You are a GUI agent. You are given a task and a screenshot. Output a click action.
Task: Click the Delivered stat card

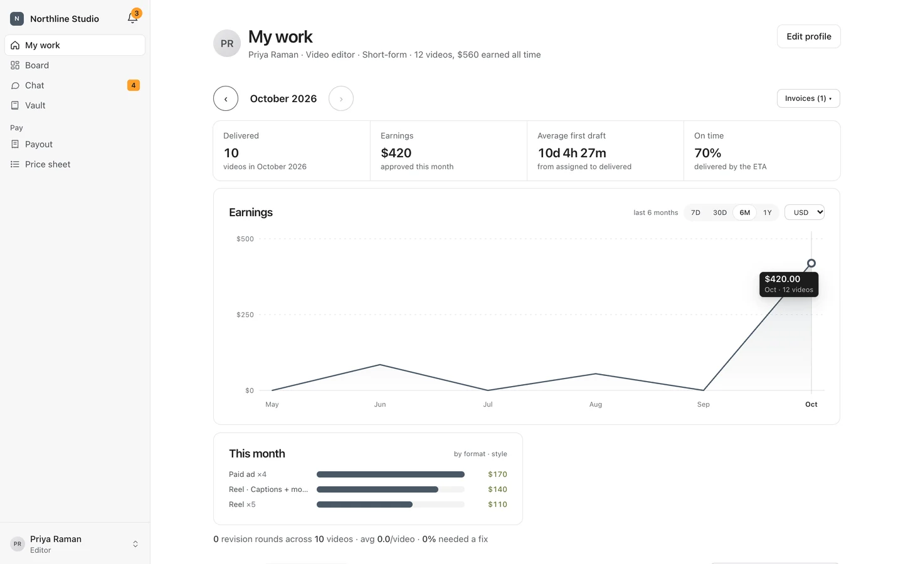coord(292,151)
